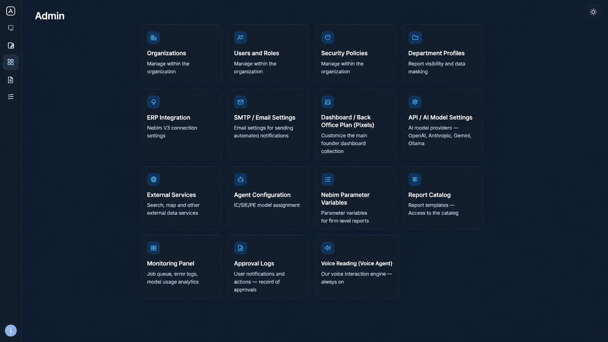Click the Department Profiles folder icon

click(415, 37)
